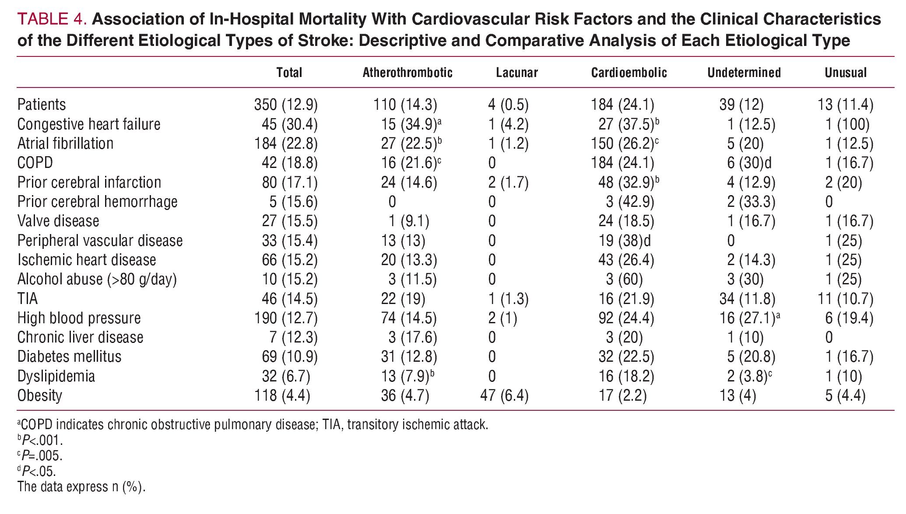Select the Dyslipidemia row label
The image size is (906, 514).
click(56, 377)
